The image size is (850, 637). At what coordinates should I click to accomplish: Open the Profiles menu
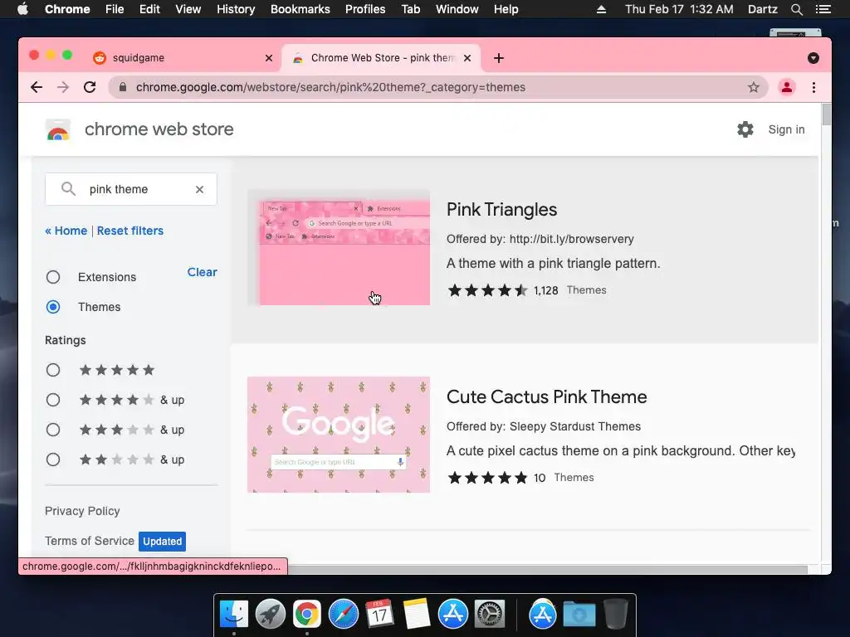click(x=365, y=9)
